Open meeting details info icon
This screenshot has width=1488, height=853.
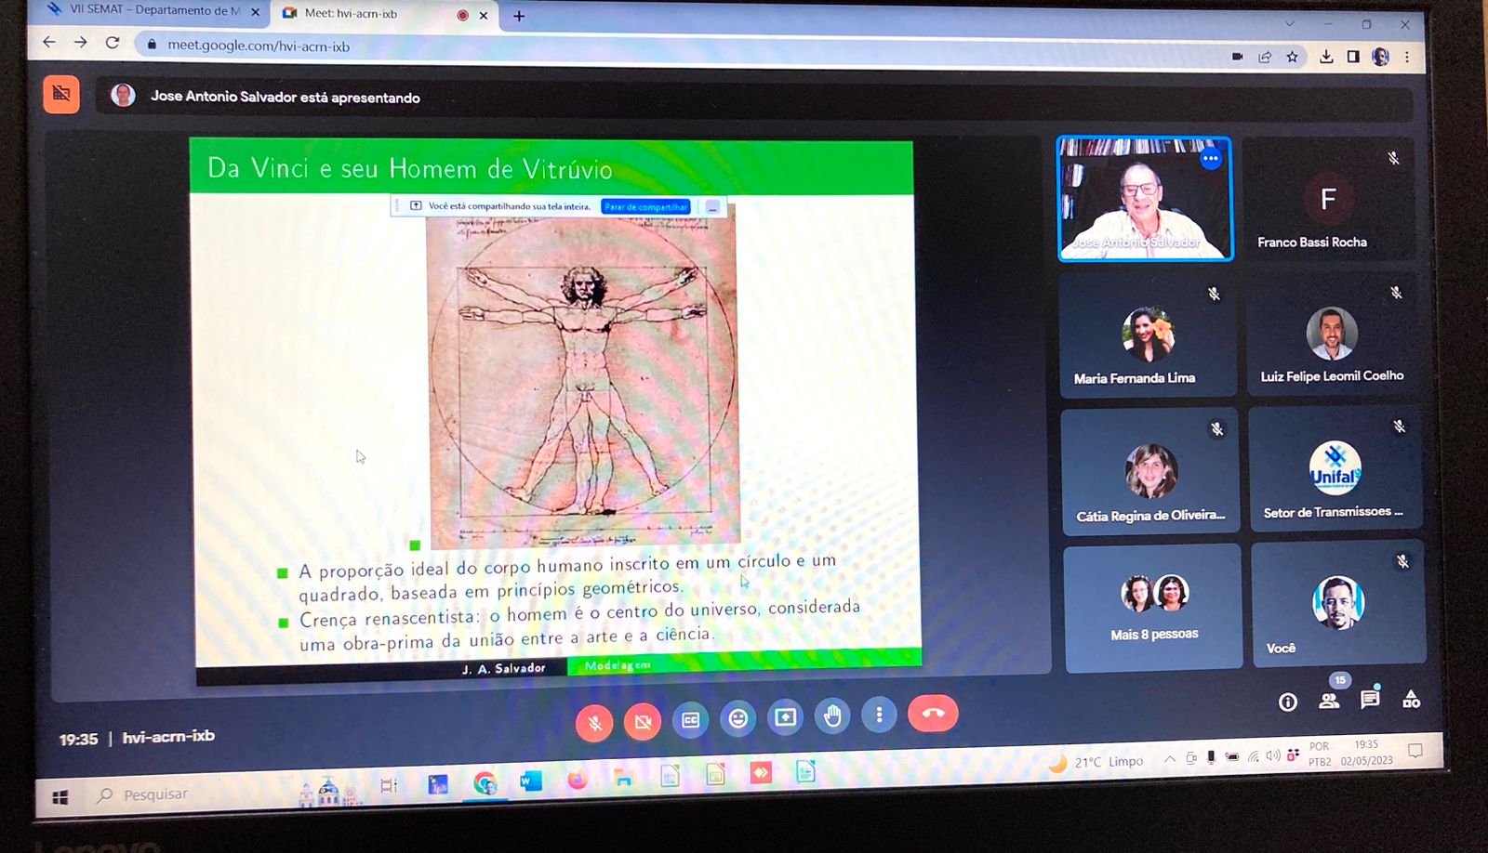click(1288, 702)
